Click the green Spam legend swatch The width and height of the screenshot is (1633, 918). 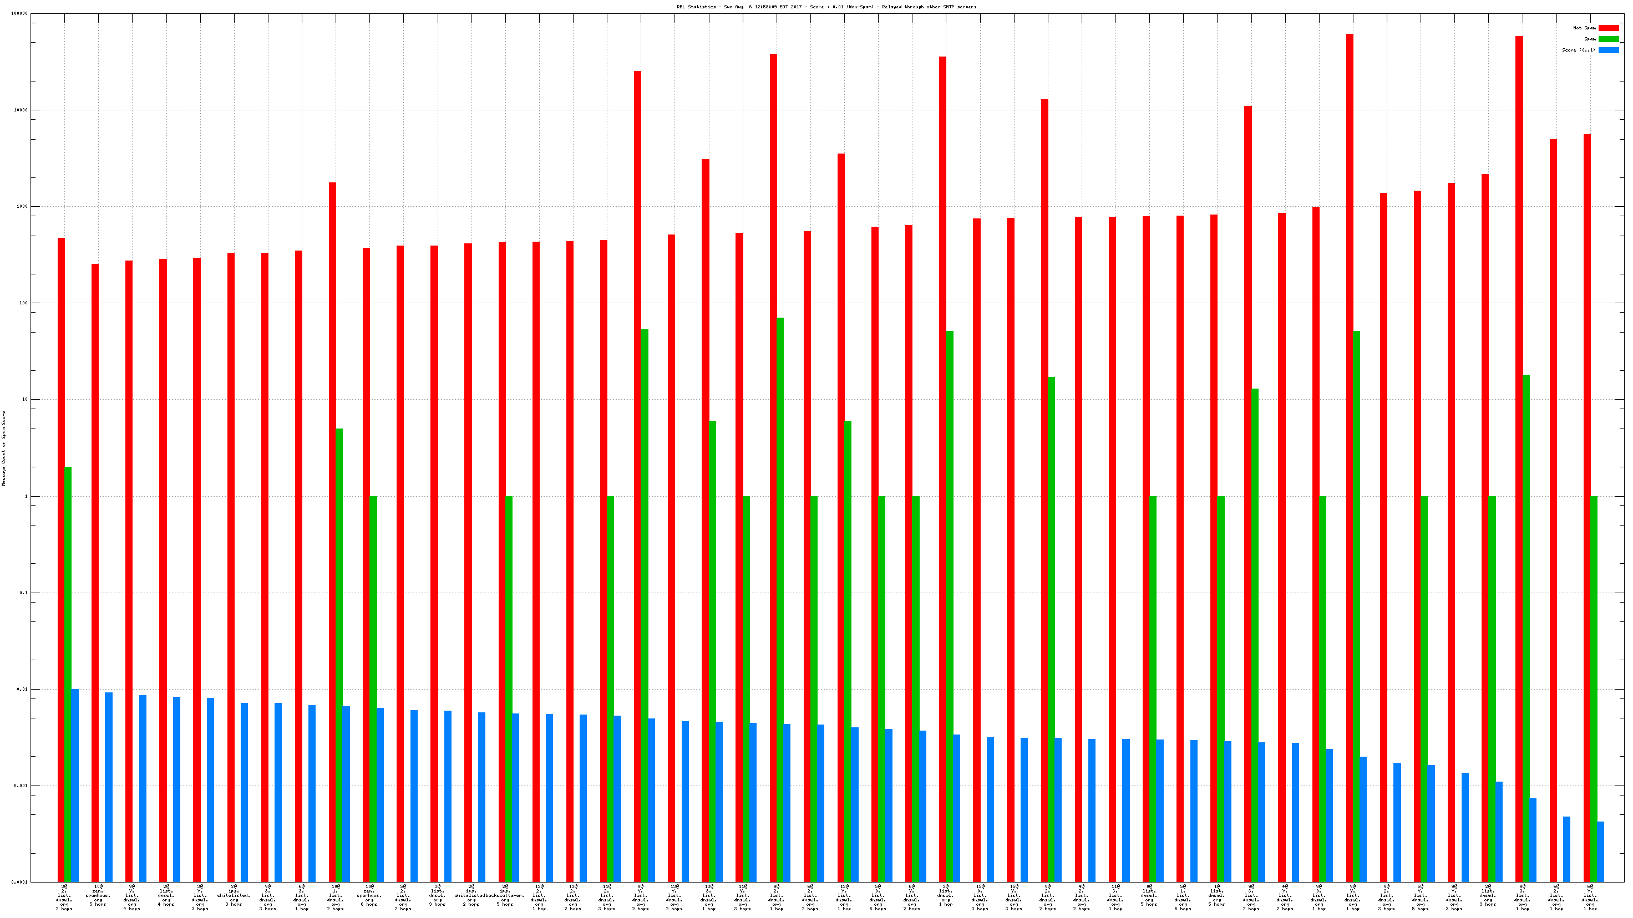click(1608, 39)
